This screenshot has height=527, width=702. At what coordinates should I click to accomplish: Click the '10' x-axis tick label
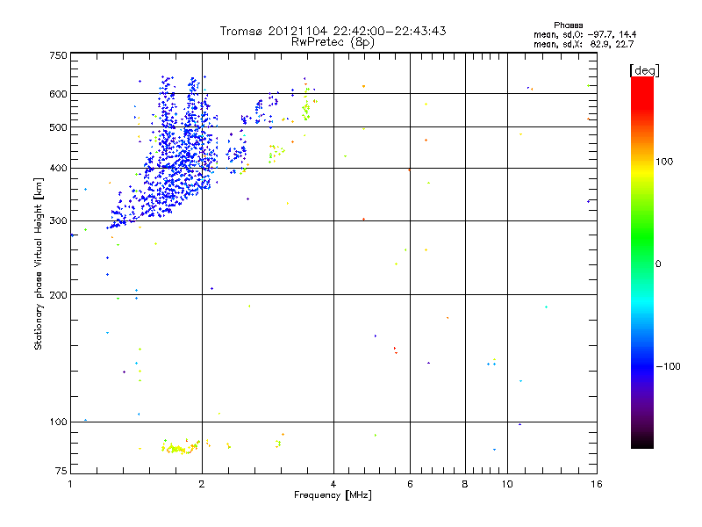(507, 484)
